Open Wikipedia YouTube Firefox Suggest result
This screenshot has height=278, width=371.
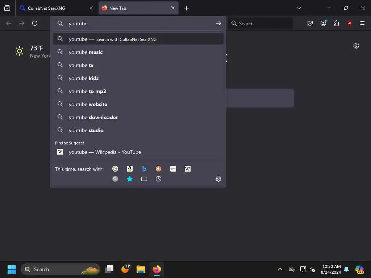(138, 152)
